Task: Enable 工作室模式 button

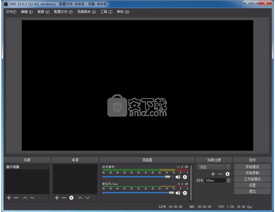Action: [252, 179]
